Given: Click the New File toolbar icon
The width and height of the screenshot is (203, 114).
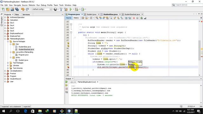Looking at the screenshot, I should point(3,9).
